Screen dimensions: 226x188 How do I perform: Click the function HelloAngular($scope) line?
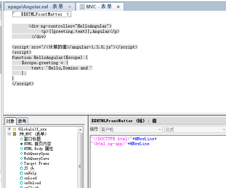(50, 58)
